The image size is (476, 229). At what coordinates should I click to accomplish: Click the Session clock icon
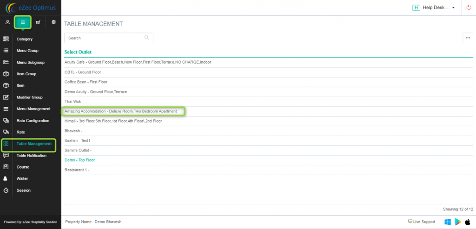[x=6, y=190]
